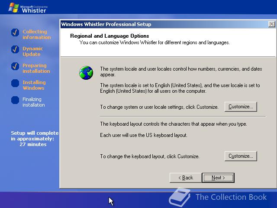This screenshot has width=277, height=208.
Task: Select the 'Installing Windows' step label
Action: coord(34,85)
